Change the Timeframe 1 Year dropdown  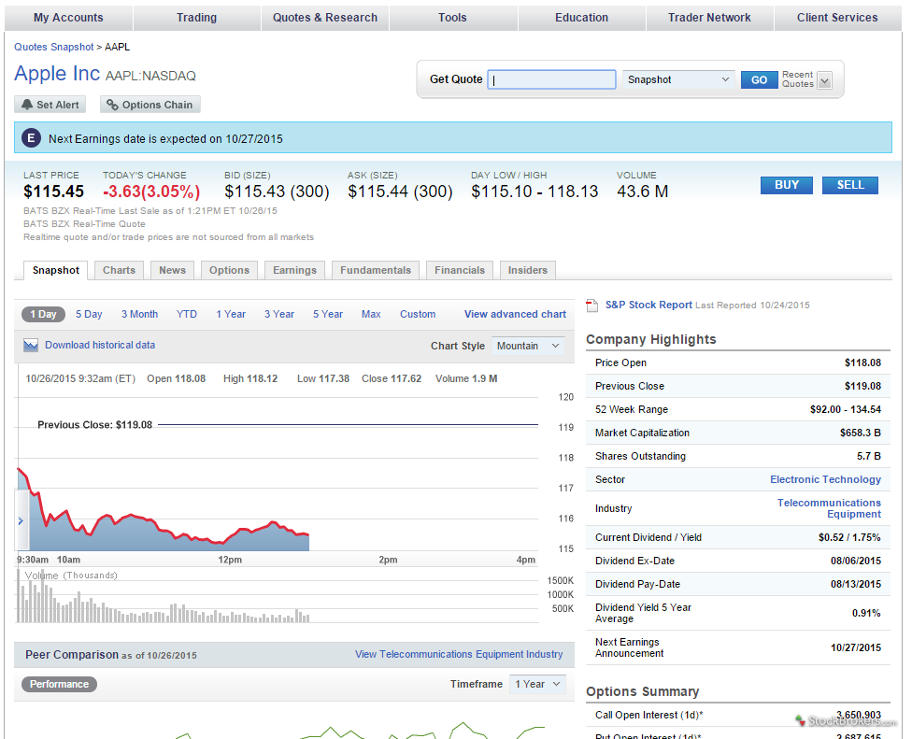[x=537, y=684]
